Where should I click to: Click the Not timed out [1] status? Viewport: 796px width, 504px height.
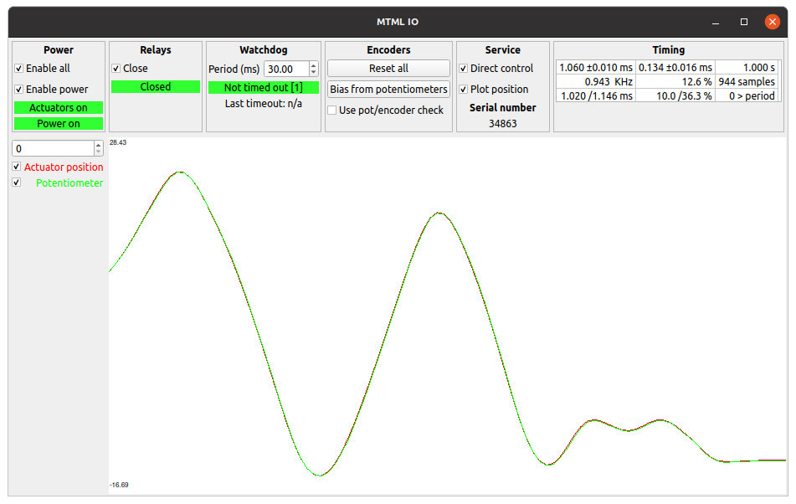click(264, 87)
